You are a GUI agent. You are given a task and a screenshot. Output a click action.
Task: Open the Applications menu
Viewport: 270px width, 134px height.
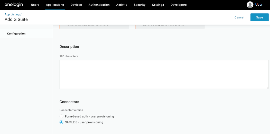pyautogui.click(x=55, y=5)
